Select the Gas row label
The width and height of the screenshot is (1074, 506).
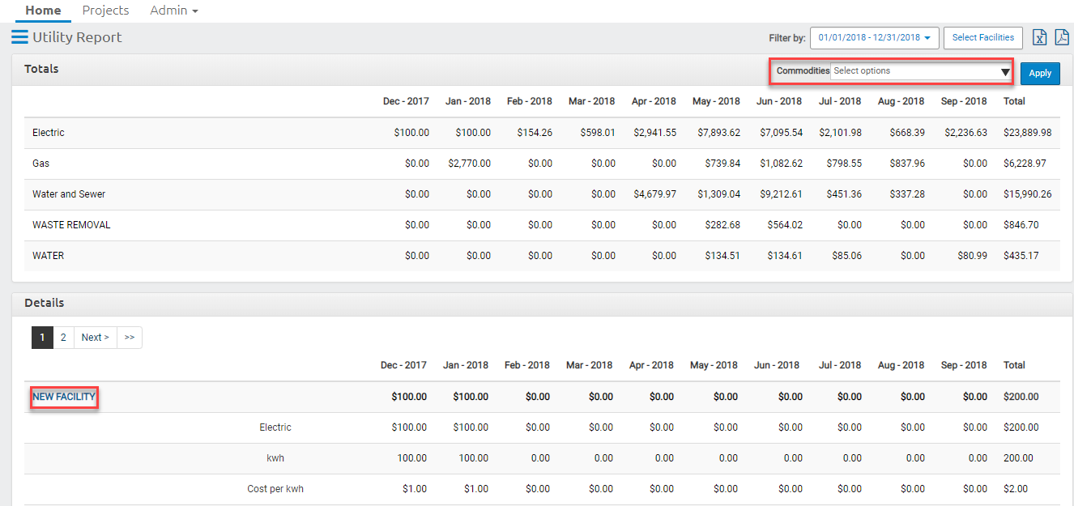40,164
